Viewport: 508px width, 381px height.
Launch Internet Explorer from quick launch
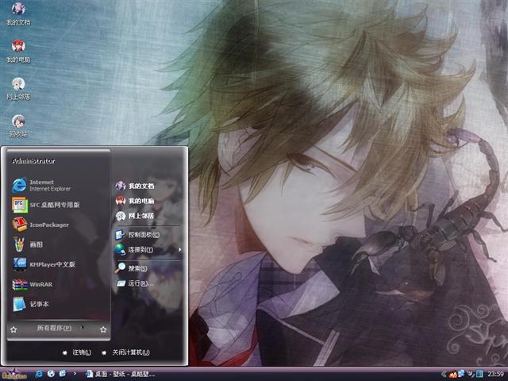pyautogui.click(x=39, y=374)
